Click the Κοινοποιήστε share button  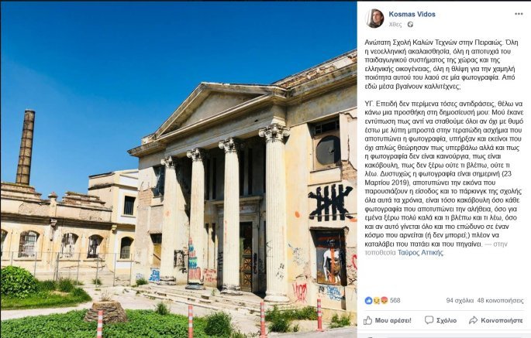[x=496, y=320]
